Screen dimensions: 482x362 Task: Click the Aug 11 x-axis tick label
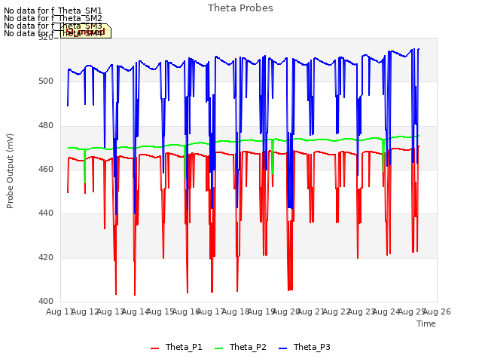(x=60, y=311)
